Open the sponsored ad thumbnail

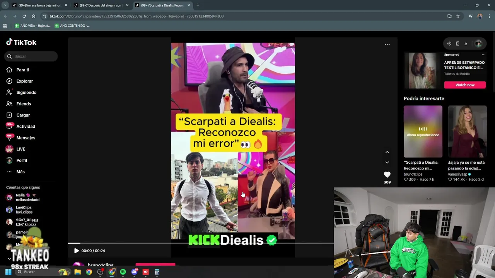[423, 71]
